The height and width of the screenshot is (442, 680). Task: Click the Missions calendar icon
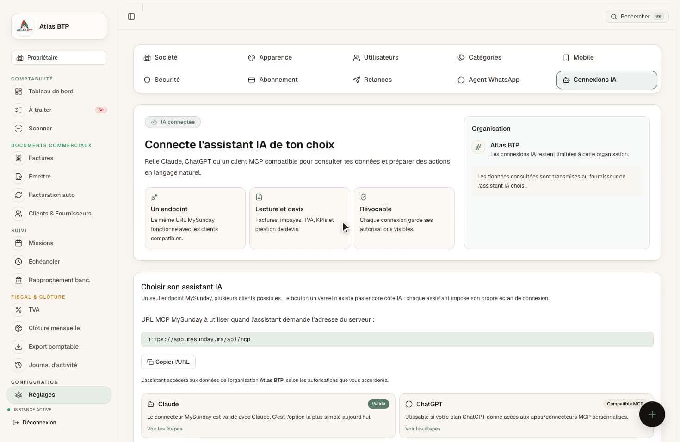pyautogui.click(x=19, y=243)
